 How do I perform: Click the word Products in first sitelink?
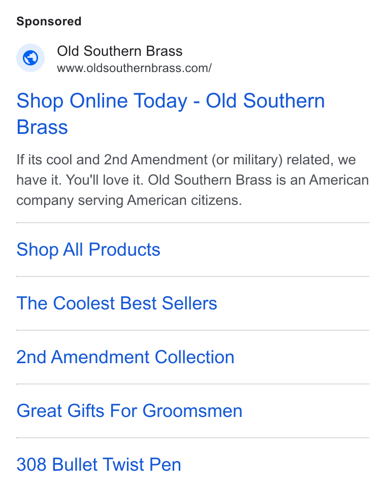tap(124, 250)
